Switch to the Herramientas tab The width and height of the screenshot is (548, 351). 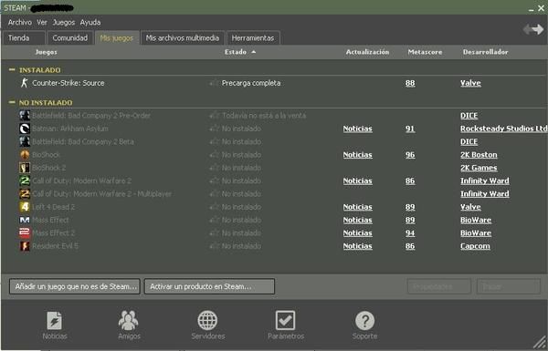[x=253, y=38]
